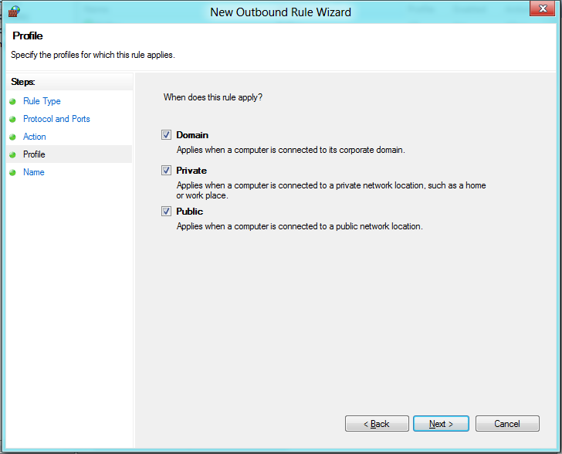Navigate to the Name step
Viewport: 562px width, 454px height.
pos(34,172)
